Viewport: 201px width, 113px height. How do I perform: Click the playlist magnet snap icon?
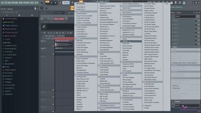point(45,33)
